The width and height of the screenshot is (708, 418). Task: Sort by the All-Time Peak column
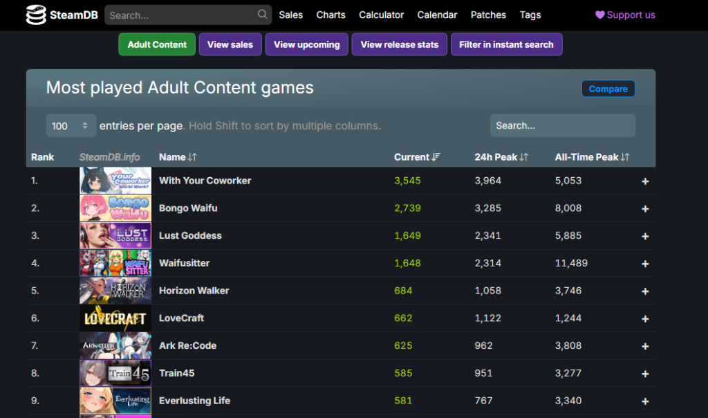592,157
